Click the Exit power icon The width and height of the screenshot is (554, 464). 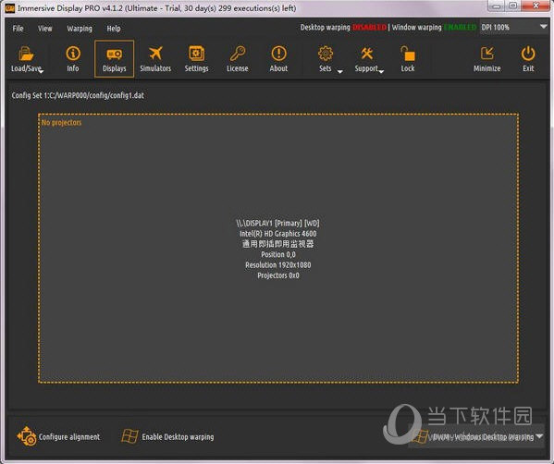tap(528, 54)
